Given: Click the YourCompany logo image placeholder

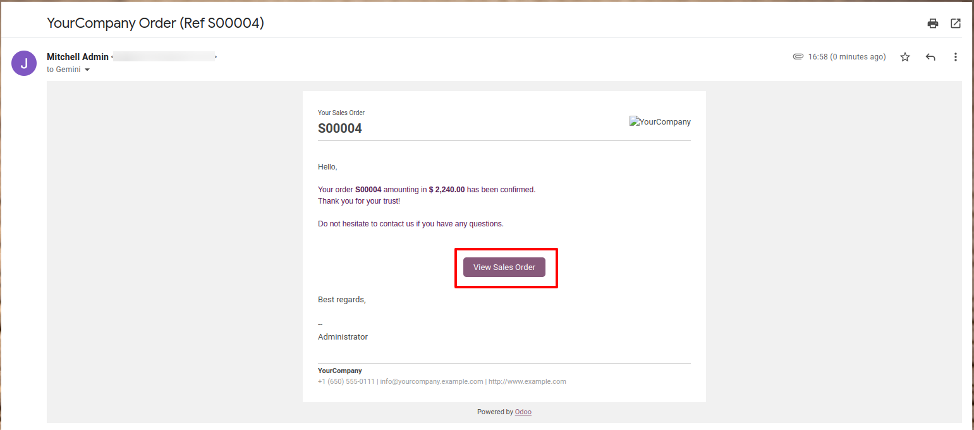Looking at the screenshot, I should [x=660, y=122].
